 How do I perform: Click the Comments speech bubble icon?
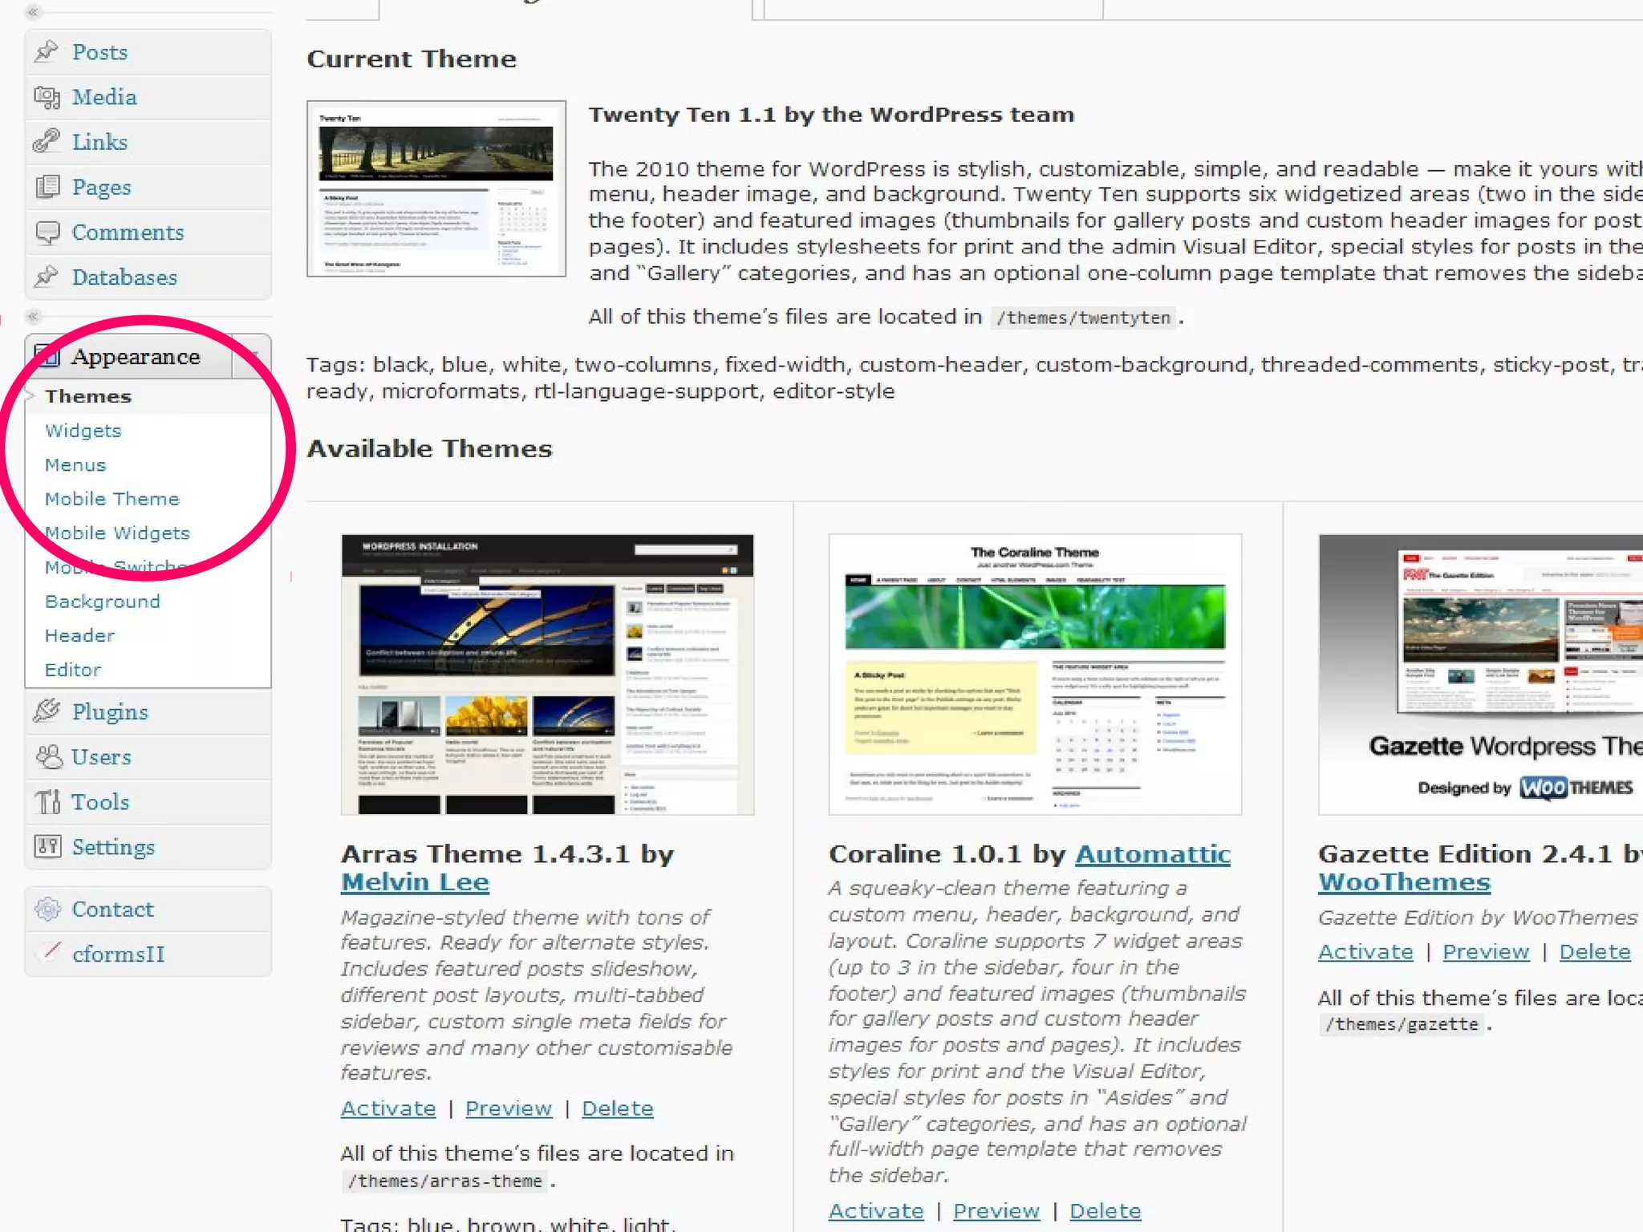point(47,233)
